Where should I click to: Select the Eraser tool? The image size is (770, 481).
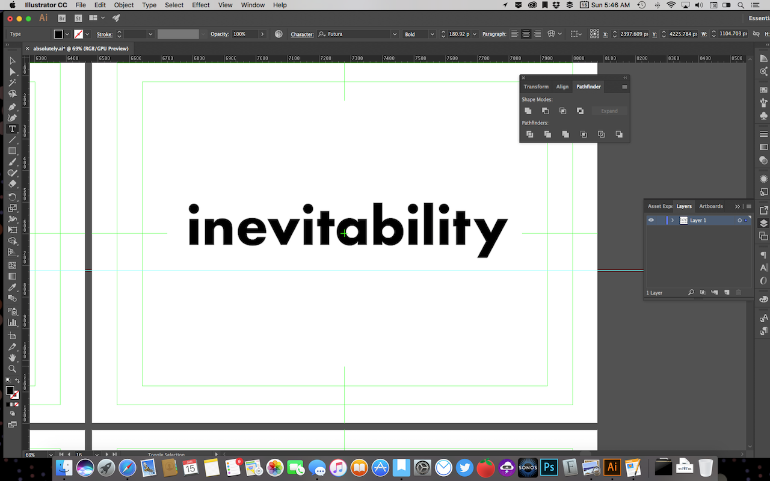12,185
